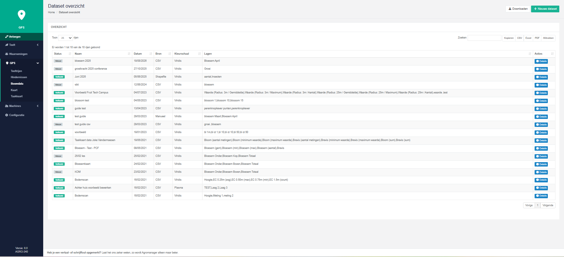Screen dimensions: 564x257
Task: Open Details for 25/02 les
Action: tap(541, 157)
